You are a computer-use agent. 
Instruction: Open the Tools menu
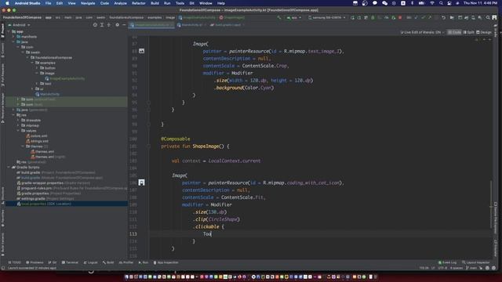[x=180, y=3]
